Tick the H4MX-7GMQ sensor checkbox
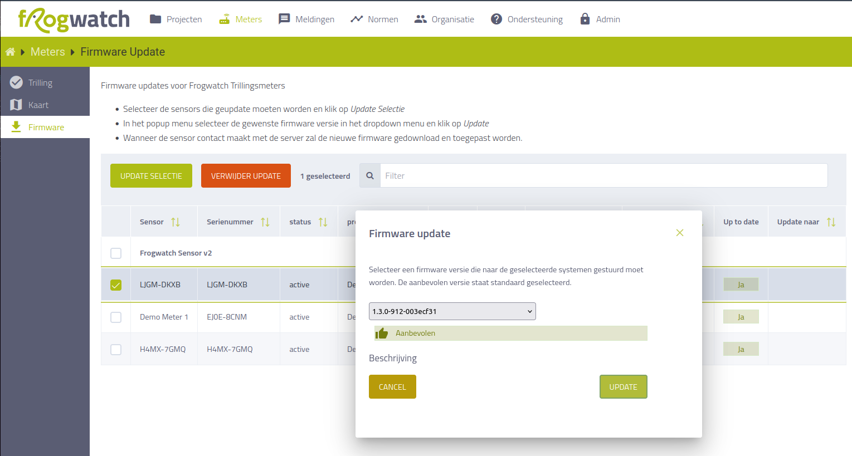Viewport: 852px width, 456px height. (x=116, y=350)
